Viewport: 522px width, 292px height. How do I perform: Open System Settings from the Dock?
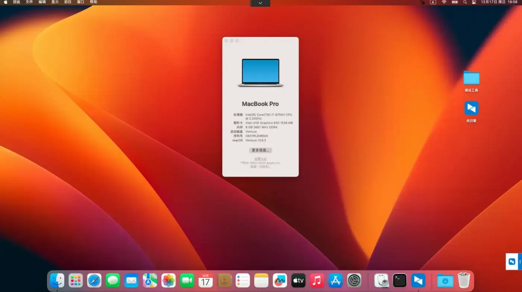[x=354, y=280]
